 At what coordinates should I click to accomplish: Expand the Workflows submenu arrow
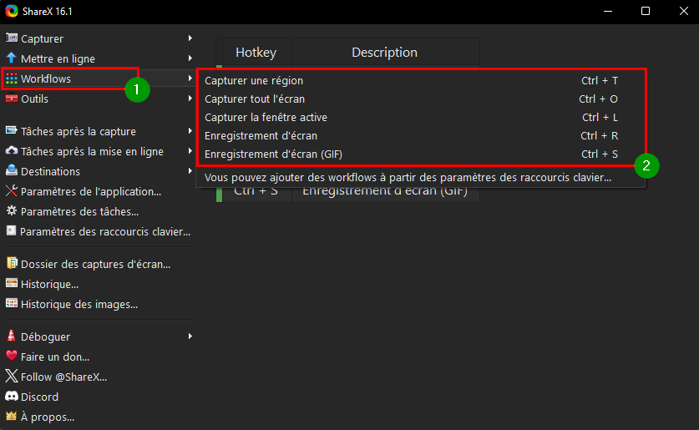(190, 78)
